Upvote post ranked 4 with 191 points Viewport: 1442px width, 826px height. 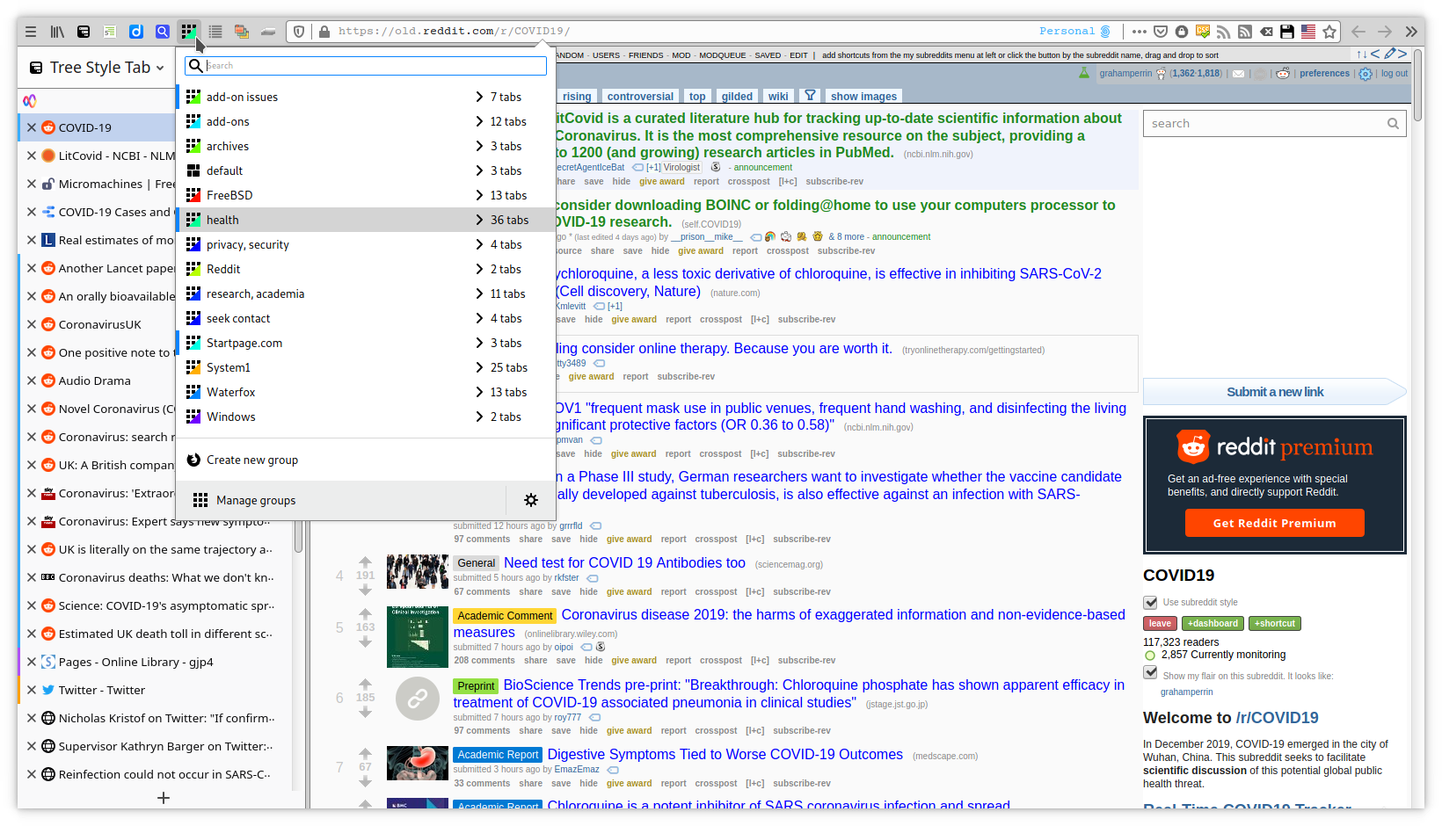365,562
